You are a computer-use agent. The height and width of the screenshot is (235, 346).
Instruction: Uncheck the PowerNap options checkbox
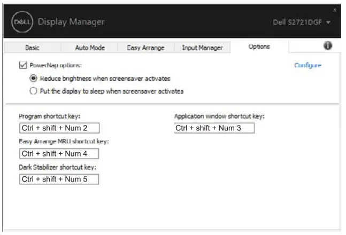click(x=23, y=65)
